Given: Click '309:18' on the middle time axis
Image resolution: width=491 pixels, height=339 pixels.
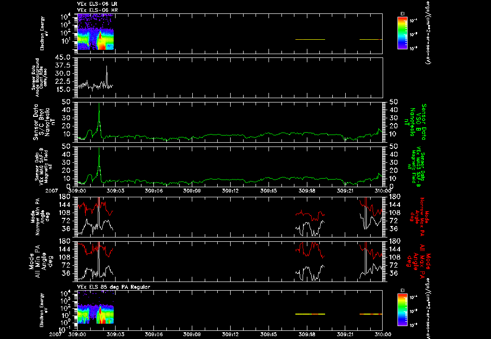Looking at the screenshot, I should pyautogui.click(x=307, y=191).
